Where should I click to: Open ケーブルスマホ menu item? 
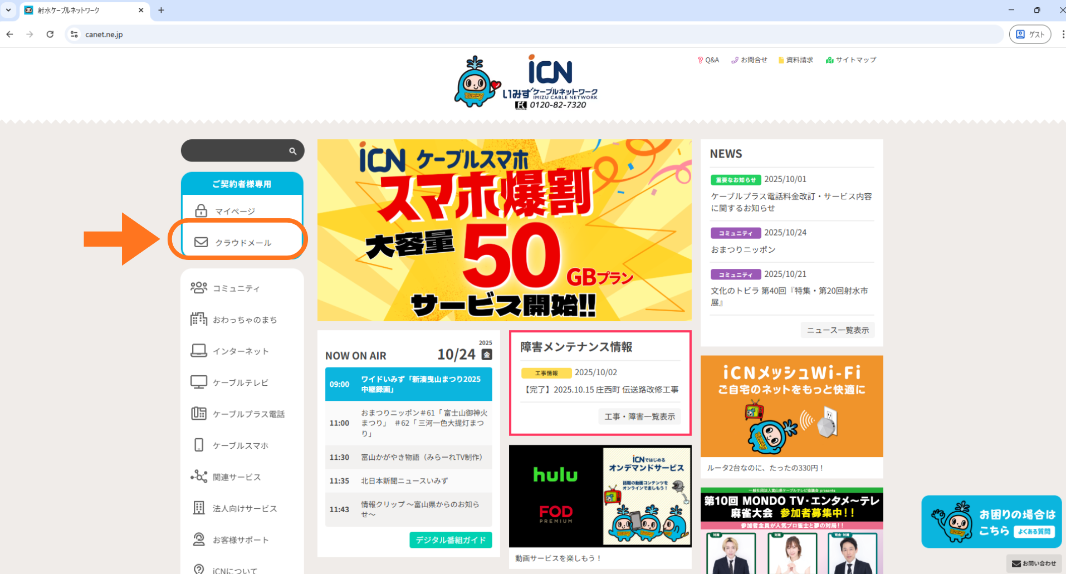[240, 445]
